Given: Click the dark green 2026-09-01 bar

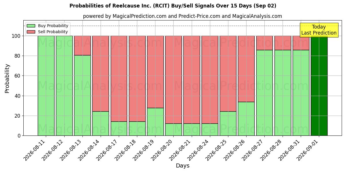Looking at the screenshot, I should [x=319, y=86].
